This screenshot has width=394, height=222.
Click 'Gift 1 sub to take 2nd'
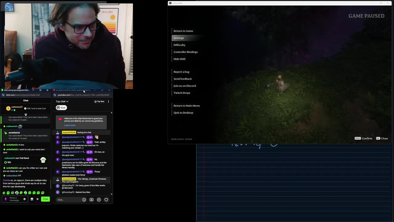pos(35,109)
